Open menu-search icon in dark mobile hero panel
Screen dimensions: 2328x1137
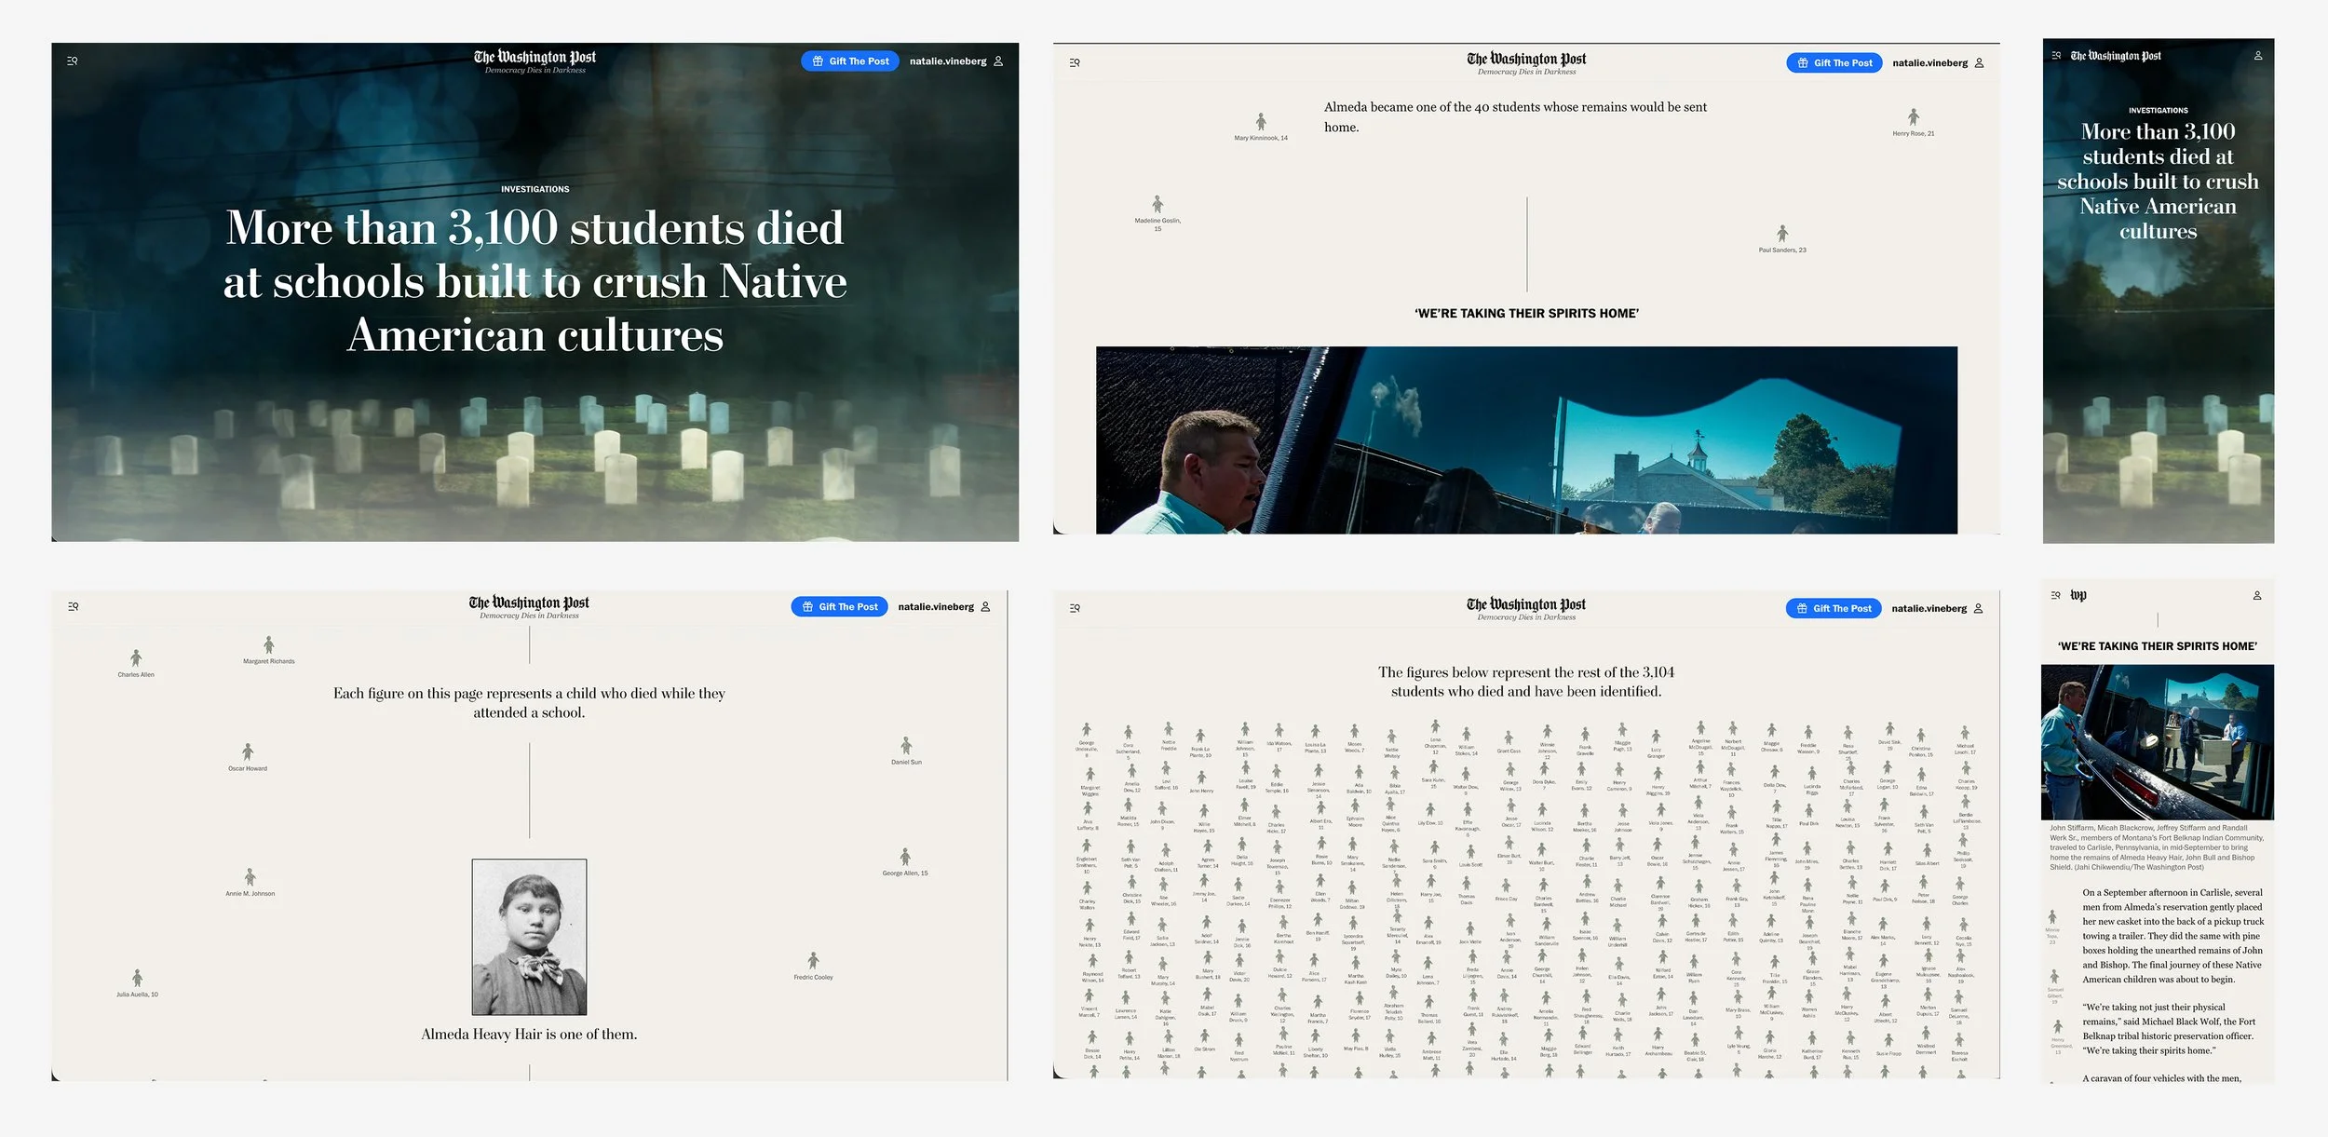(2056, 56)
